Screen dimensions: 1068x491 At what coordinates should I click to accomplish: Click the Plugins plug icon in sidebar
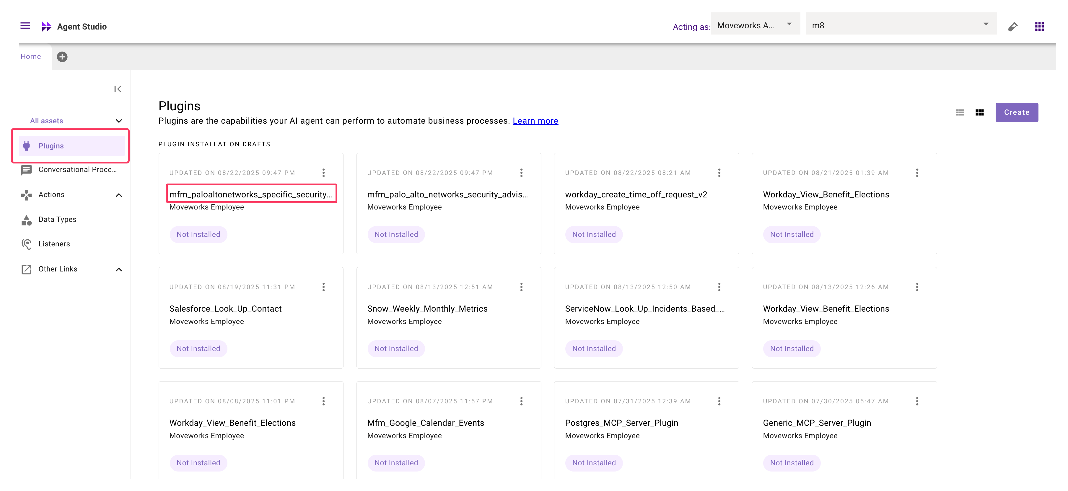(27, 146)
